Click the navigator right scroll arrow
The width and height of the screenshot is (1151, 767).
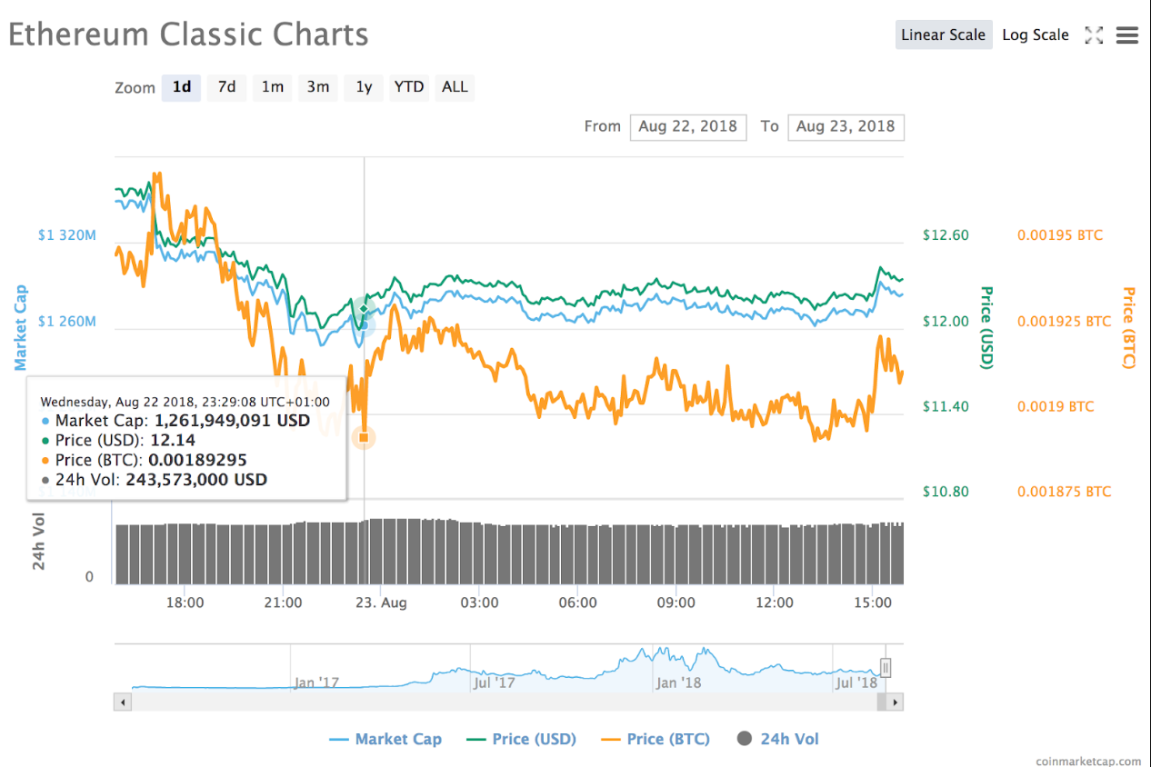tap(896, 702)
